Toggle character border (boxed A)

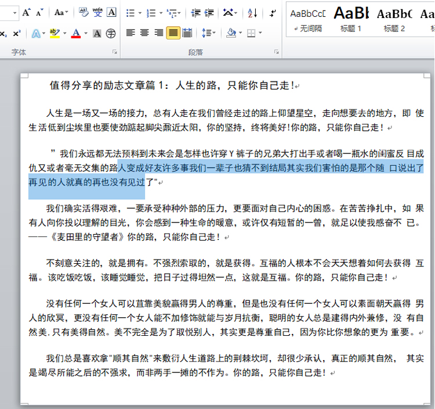pos(111,13)
